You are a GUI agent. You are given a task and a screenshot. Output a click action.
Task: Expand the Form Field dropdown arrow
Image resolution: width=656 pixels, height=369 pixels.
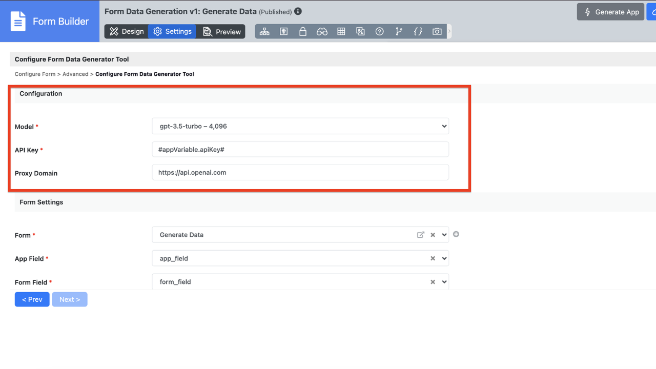tap(444, 282)
